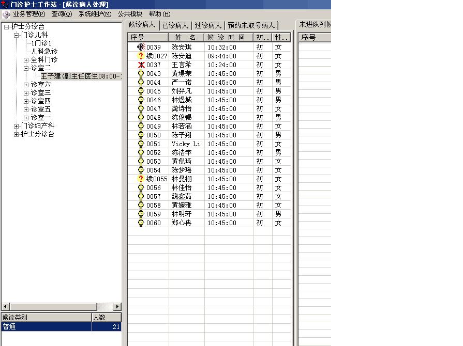Select the 未进队列 tab on the right

click(x=313, y=25)
